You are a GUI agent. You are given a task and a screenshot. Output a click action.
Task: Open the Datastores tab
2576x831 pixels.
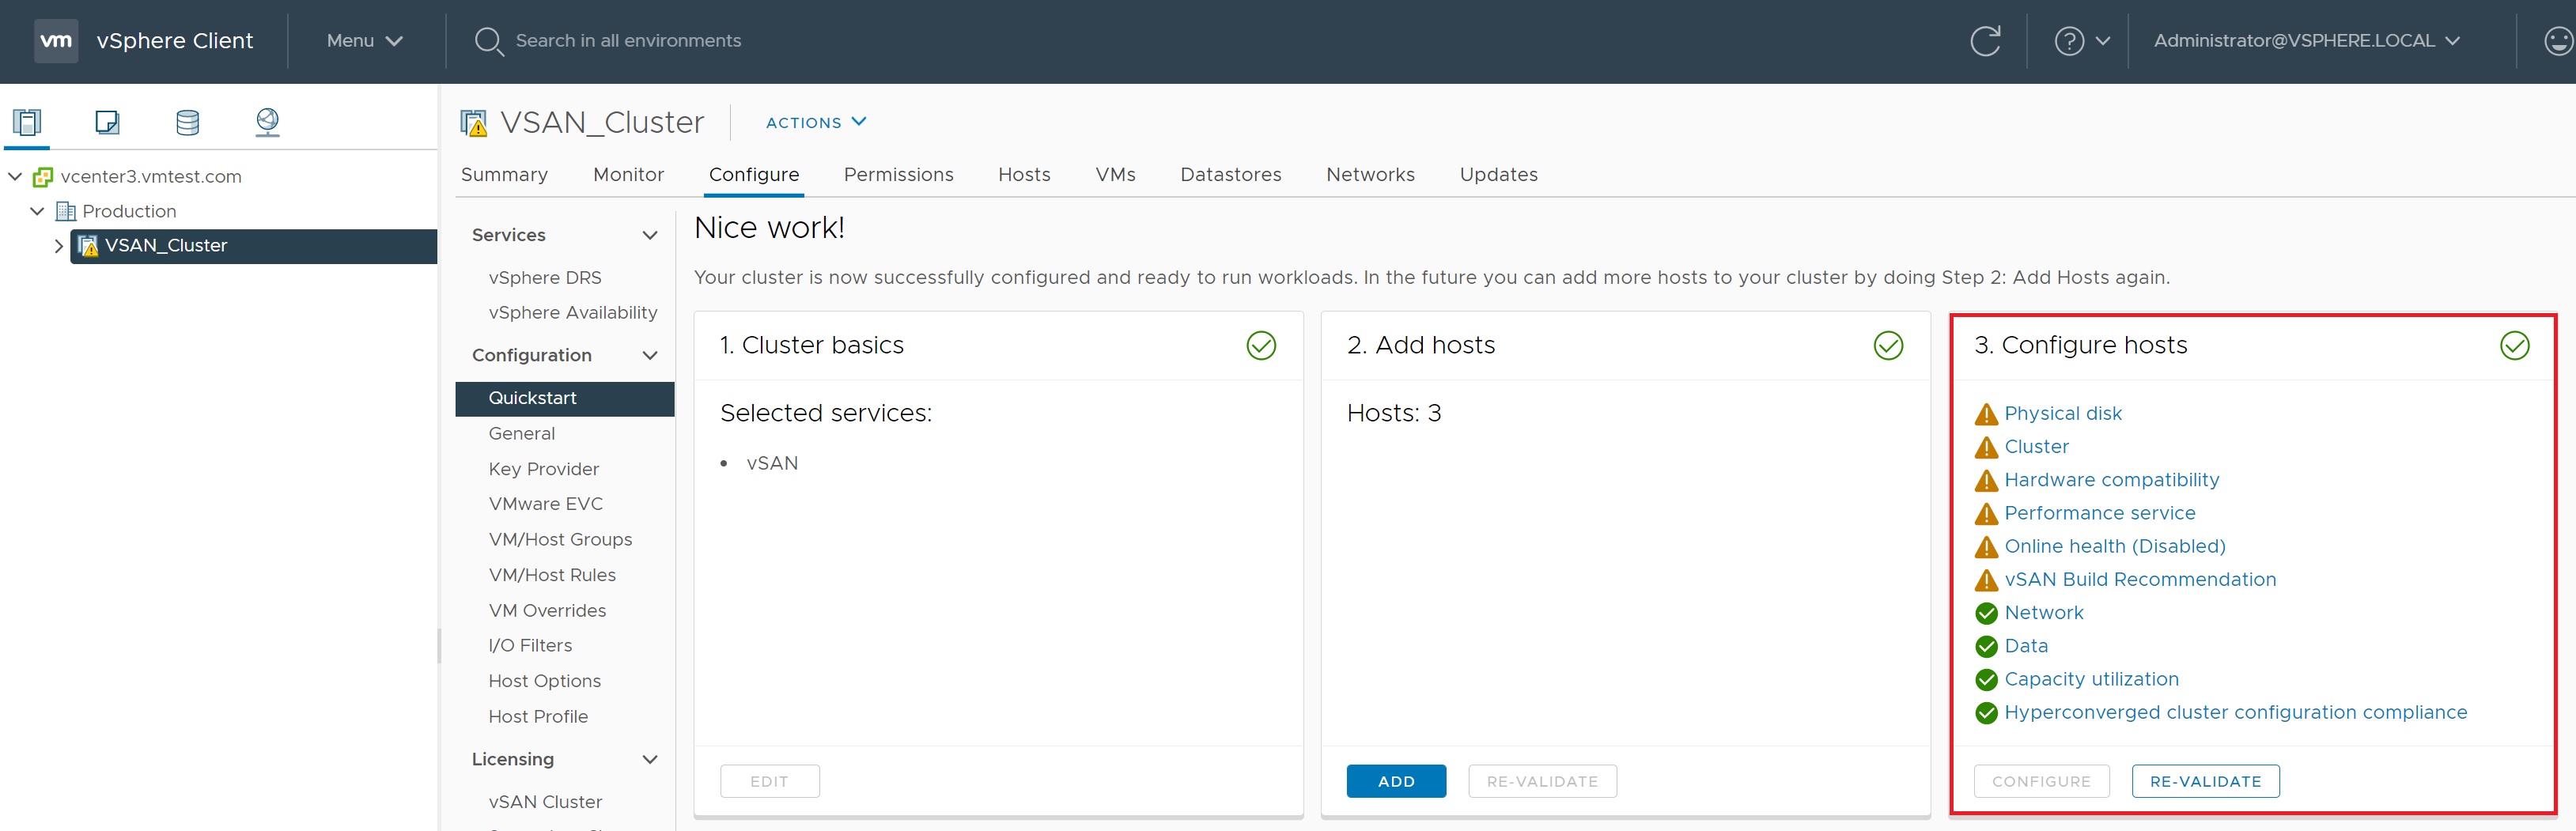tap(1230, 175)
